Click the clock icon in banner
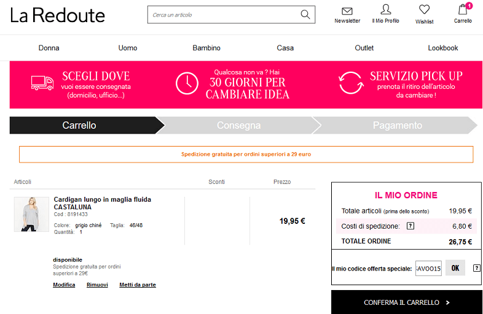 coord(187,83)
